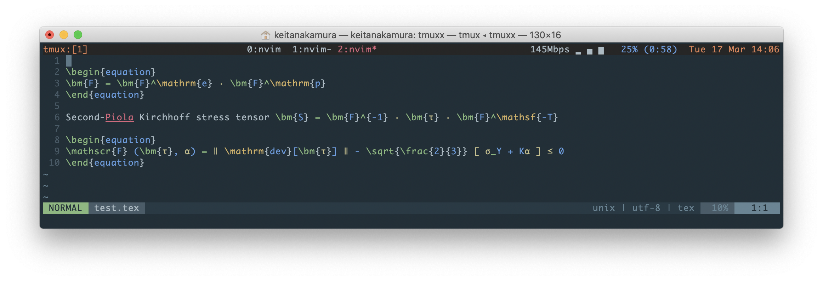
Task: Click the network activity bar graph icon
Action: click(x=590, y=50)
